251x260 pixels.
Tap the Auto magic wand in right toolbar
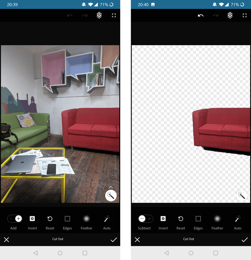(x=238, y=219)
